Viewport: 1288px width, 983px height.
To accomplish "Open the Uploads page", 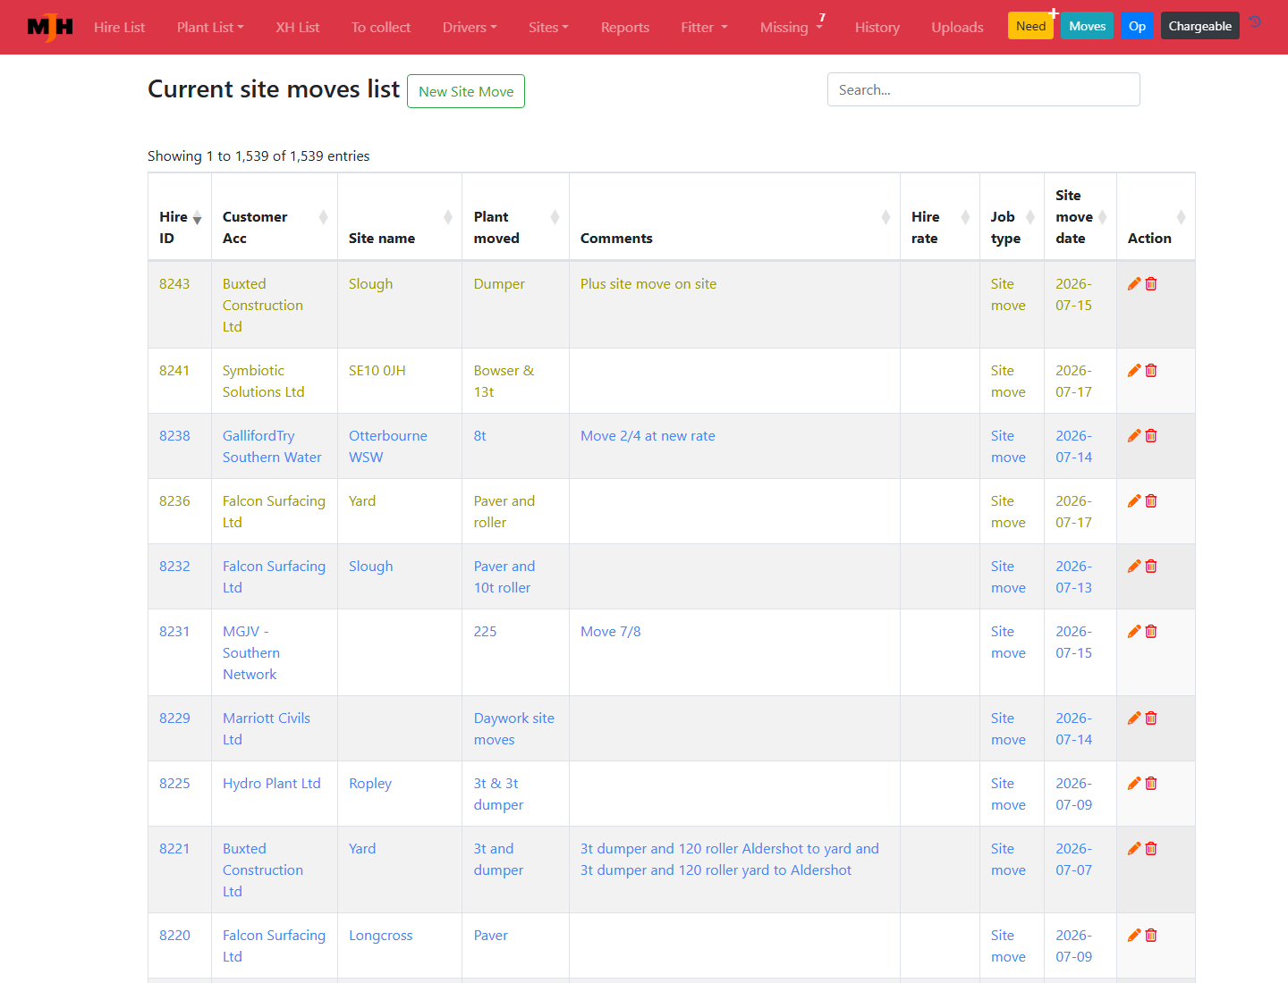I will 957,27.
